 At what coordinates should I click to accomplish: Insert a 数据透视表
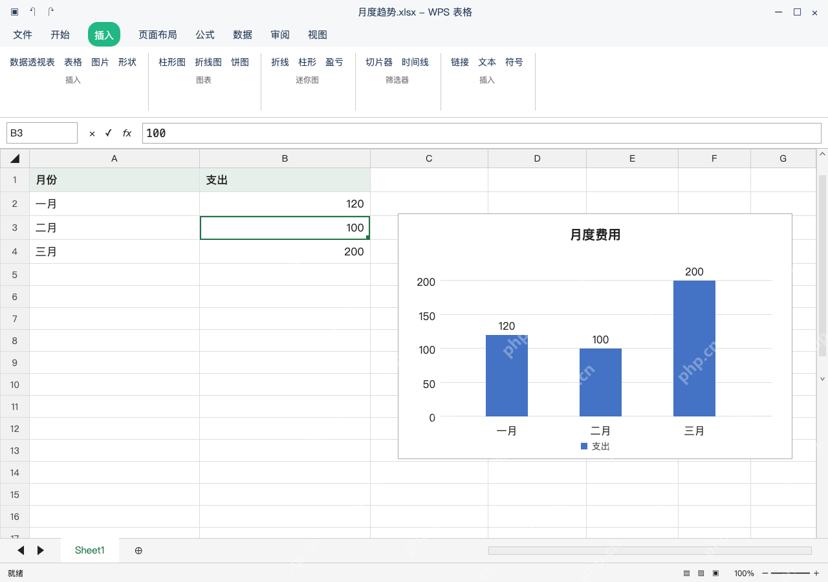[32, 62]
